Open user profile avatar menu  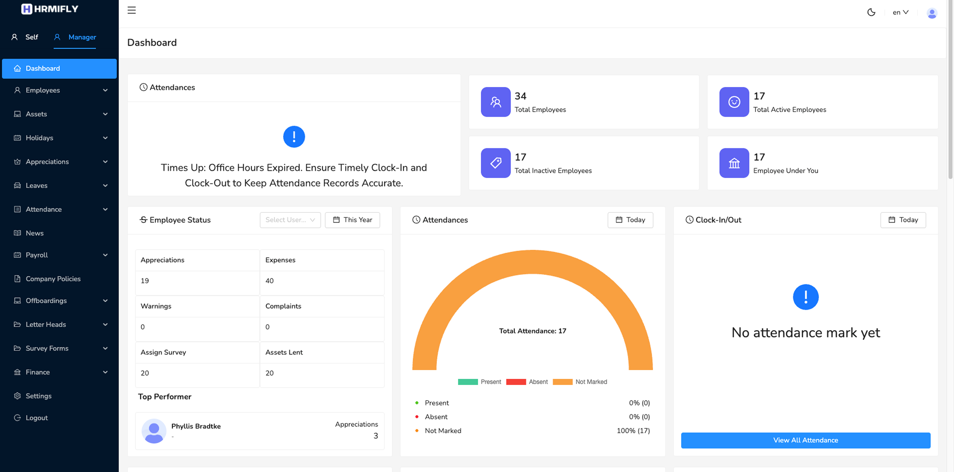pos(932,13)
